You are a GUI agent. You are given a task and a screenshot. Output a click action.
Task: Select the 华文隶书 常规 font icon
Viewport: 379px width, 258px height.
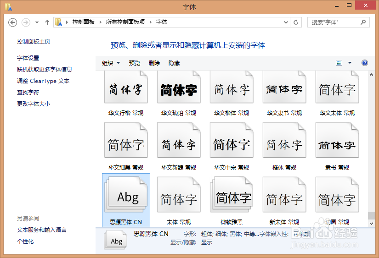click(x=284, y=87)
